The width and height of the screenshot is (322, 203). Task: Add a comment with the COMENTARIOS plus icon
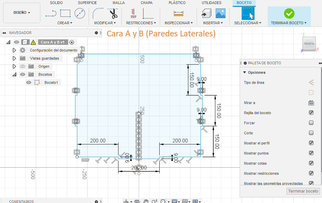96,202
